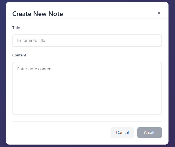
Task: Click the "Enter note content..." placeholder text
Action: click(x=36, y=69)
